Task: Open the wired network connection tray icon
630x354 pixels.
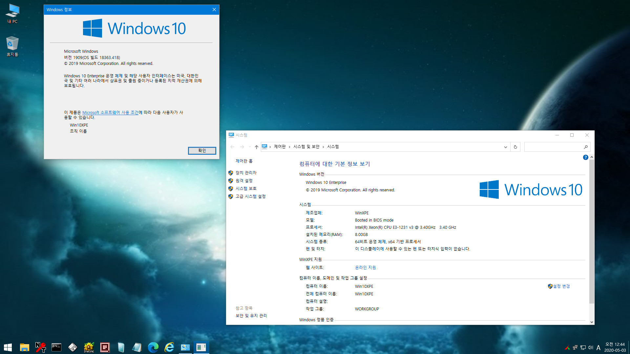Action: [583, 347]
